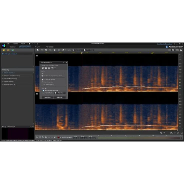
Task: Click the paste icon in editing toolbar
Action: [x=50, y=50]
